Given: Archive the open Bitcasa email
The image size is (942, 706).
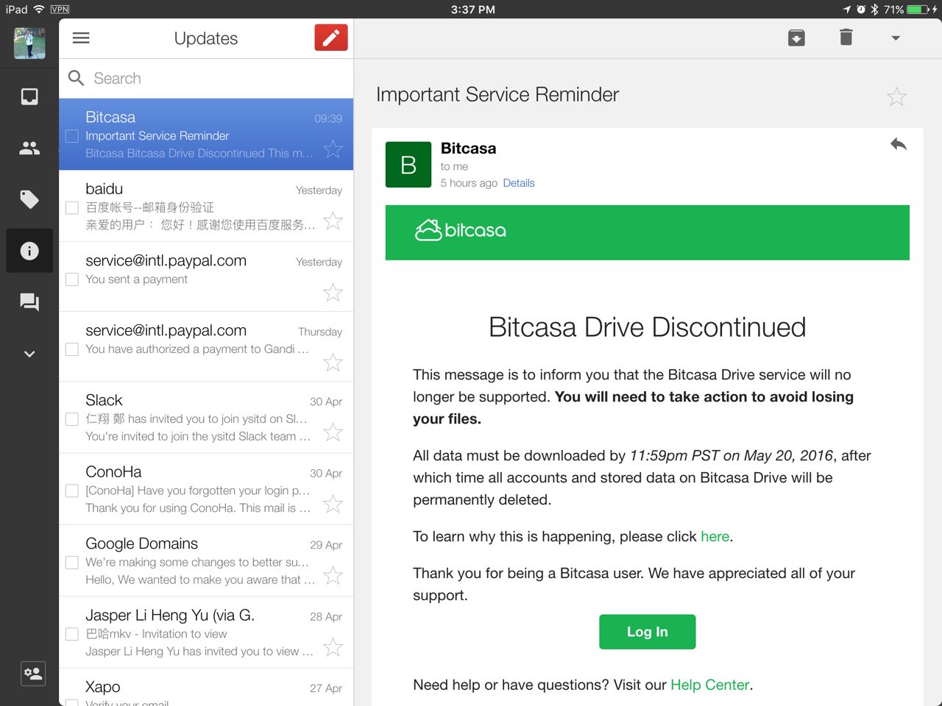Looking at the screenshot, I should [x=796, y=38].
